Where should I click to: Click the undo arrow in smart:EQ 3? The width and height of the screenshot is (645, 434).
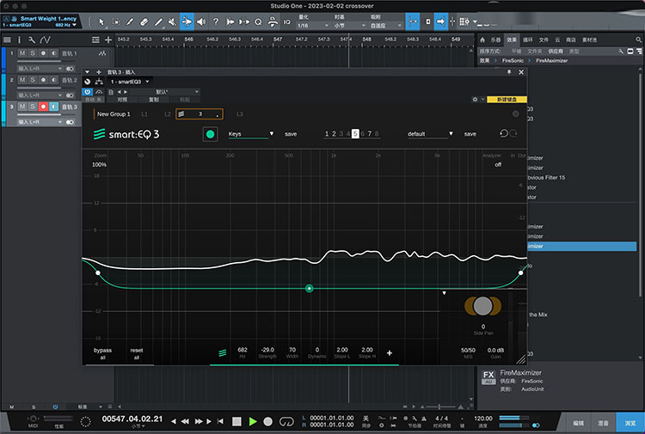503,133
